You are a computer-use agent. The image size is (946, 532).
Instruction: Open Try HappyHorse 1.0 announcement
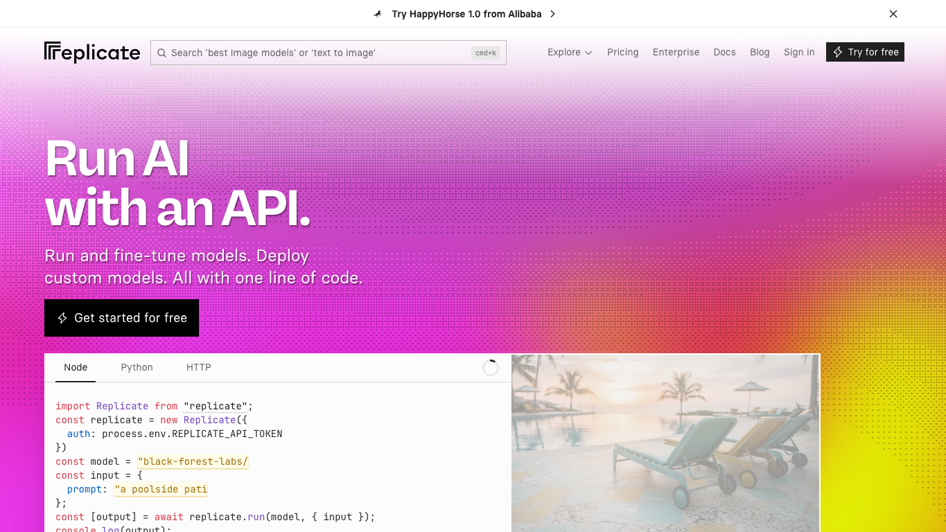point(466,14)
